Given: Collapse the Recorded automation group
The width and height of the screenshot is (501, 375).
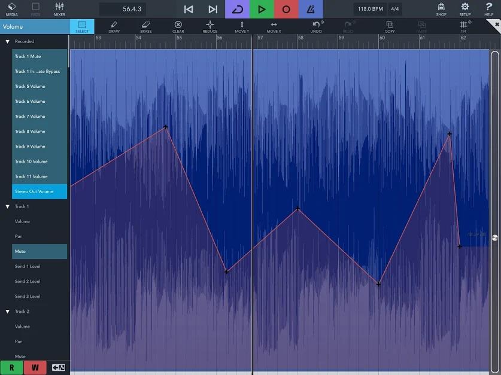Looking at the screenshot, I should tap(7, 41).
